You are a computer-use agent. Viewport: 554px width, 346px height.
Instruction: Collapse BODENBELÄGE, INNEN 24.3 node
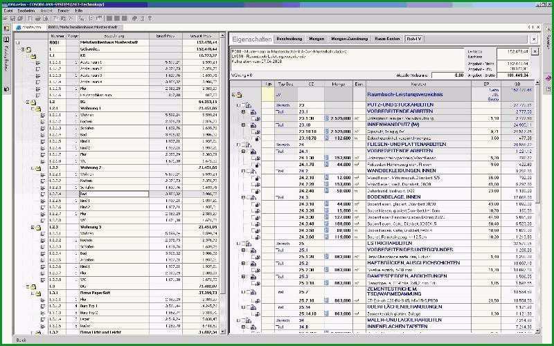[x=243, y=197]
